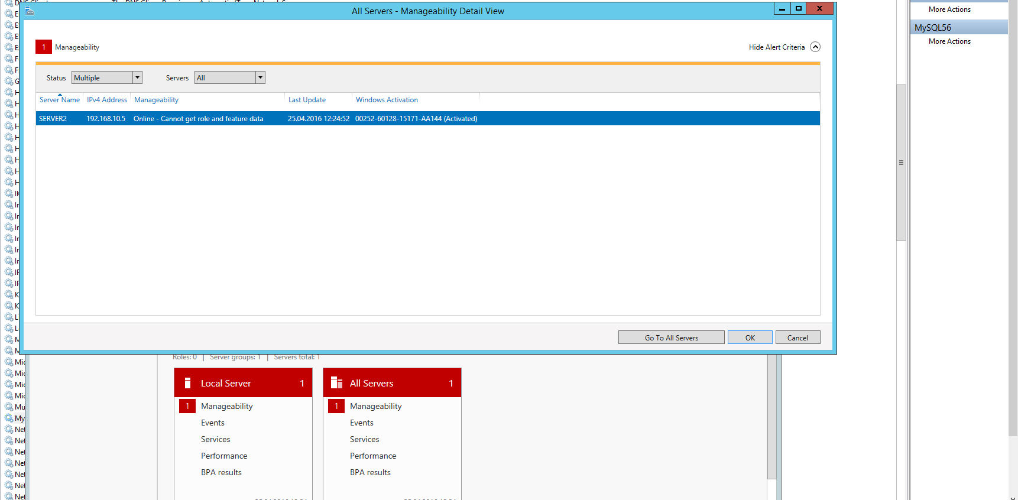Select the gear icon of the 'My' service row
The image size is (1018, 500).
(9, 418)
